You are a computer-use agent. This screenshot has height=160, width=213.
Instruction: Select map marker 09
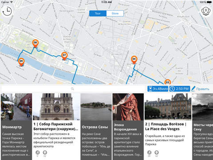click(x=21, y=62)
